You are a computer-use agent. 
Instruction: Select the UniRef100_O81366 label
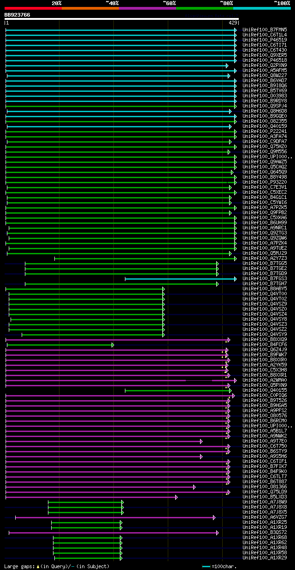[265, 486]
